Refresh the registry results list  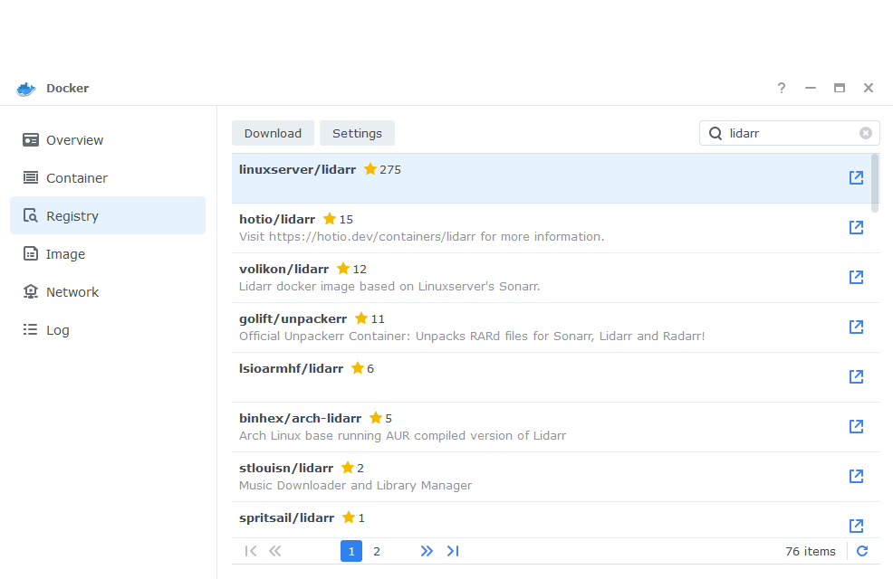(x=862, y=551)
